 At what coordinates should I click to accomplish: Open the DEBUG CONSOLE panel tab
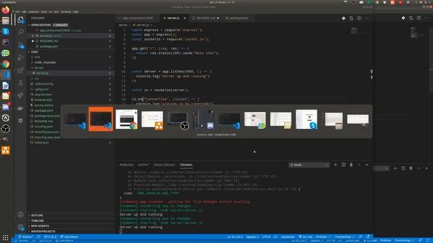click(164, 165)
